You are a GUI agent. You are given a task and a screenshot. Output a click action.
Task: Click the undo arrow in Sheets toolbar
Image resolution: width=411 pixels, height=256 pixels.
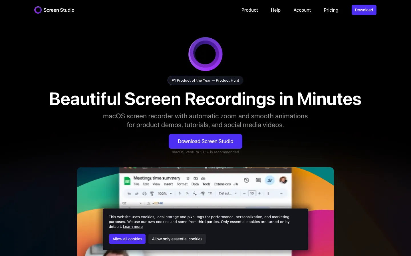[129, 193]
